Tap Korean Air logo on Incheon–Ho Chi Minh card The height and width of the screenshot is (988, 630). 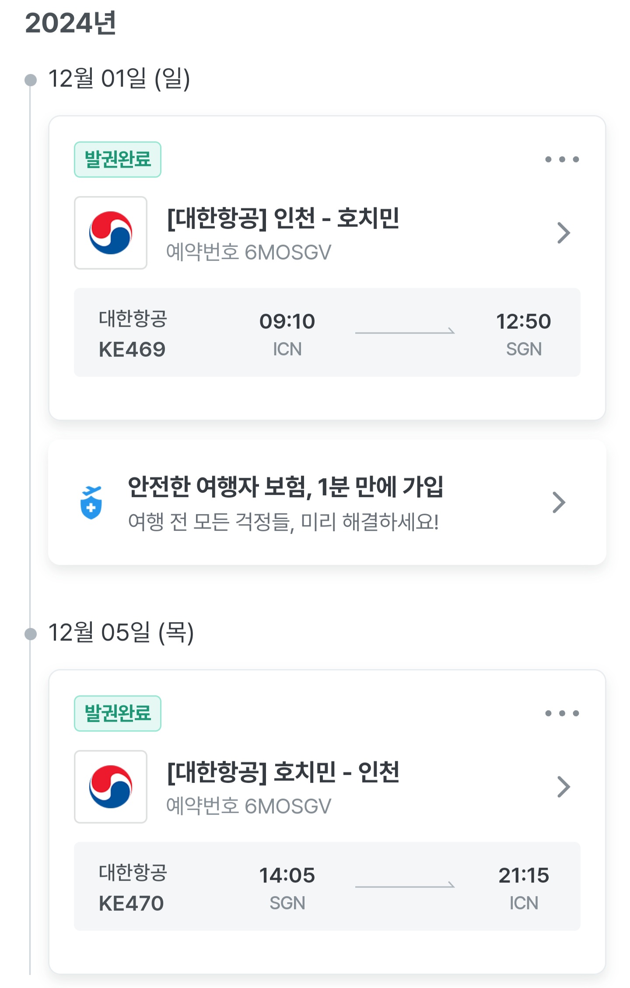tap(111, 233)
